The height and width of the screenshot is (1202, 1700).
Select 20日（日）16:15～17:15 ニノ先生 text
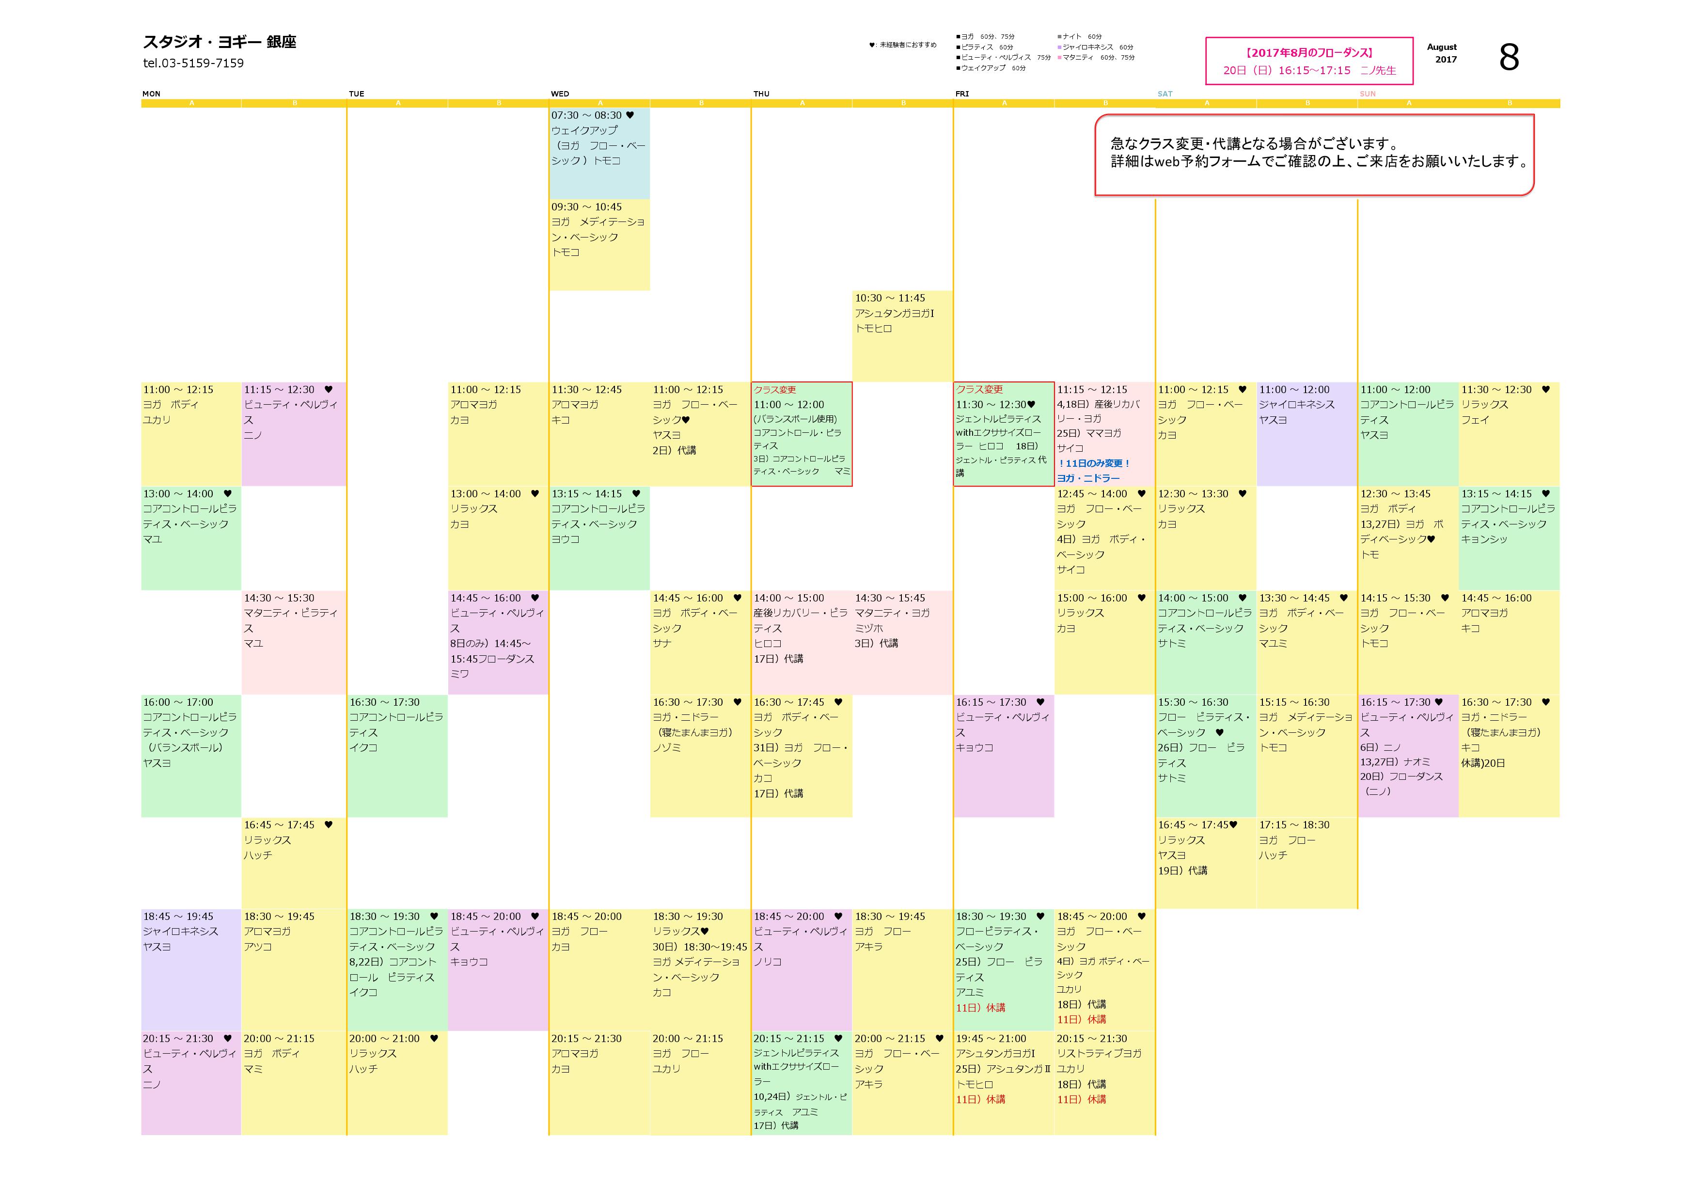1309,70
